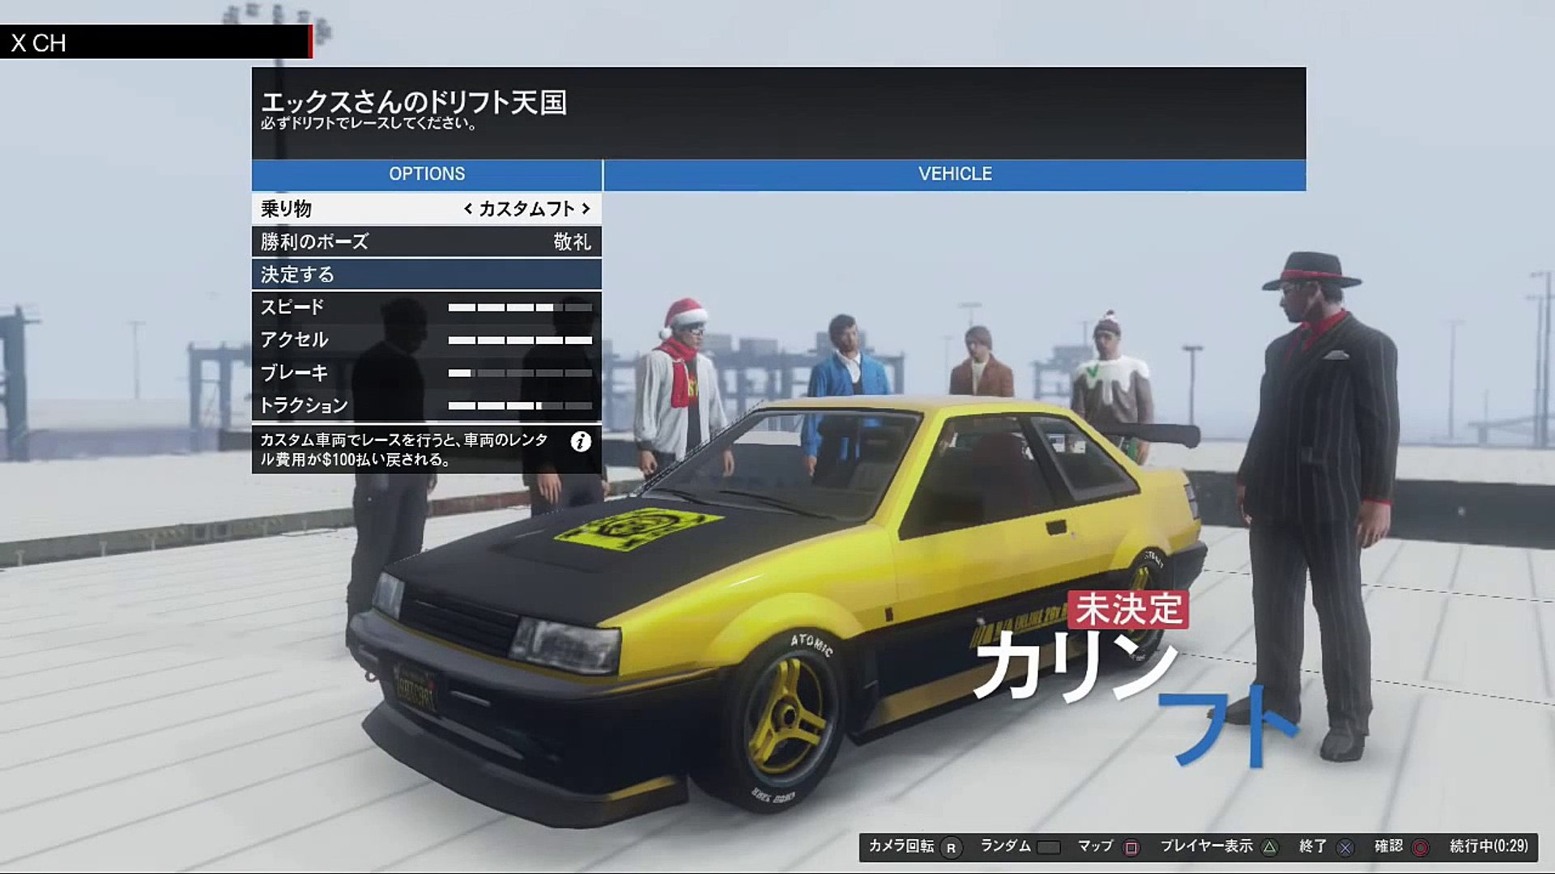Click the 続行中(0:29) countdown text
Screen dimensions: 1555x874
pyautogui.click(x=1489, y=846)
